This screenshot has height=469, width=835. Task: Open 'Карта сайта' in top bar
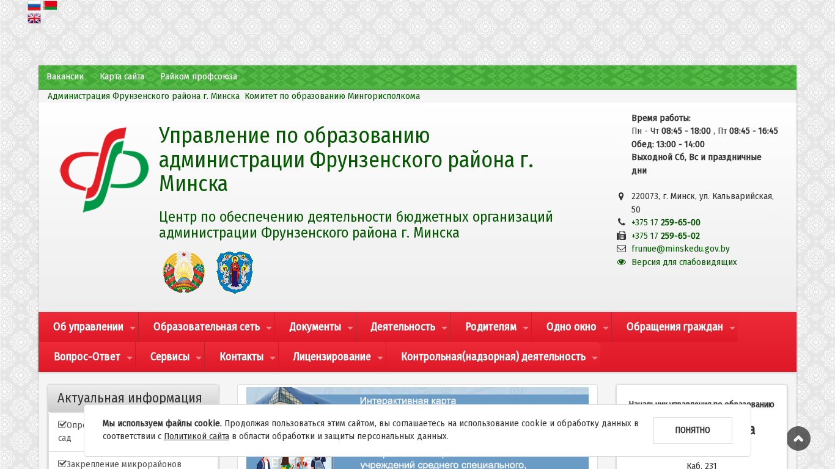(x=122, y=76)
